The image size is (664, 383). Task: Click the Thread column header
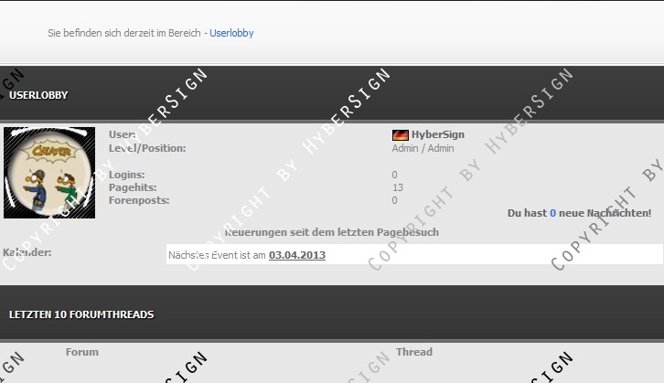click(x=414, y=352)
